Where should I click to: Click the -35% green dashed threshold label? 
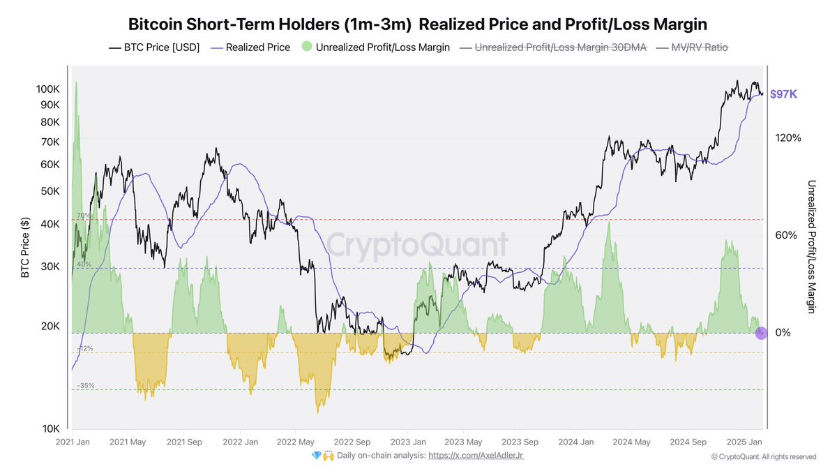tap(85, 386)
